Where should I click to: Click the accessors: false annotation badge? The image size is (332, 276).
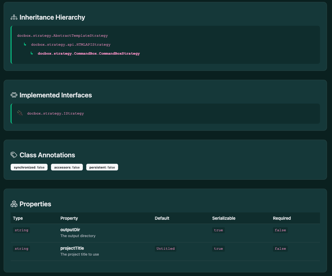point(67,167)
